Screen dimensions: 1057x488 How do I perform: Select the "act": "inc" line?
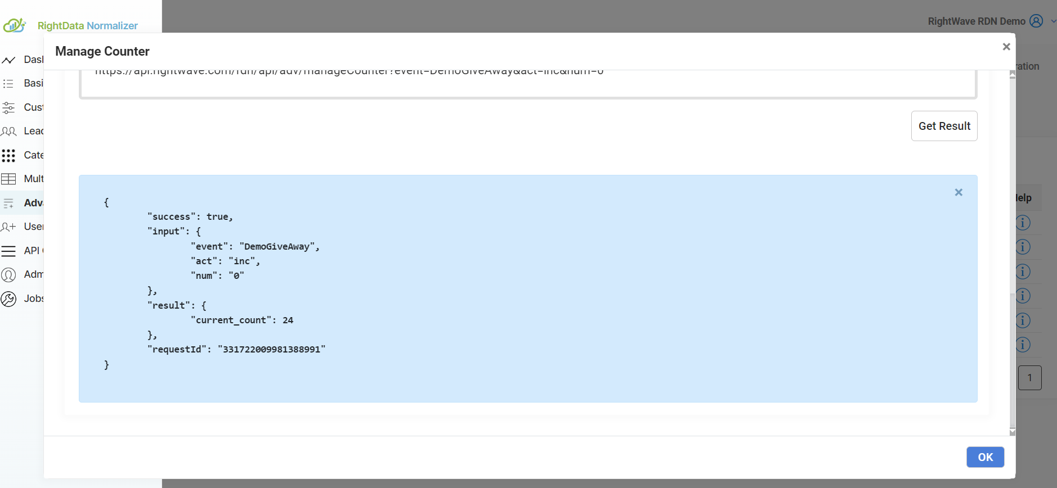[225, 261]
